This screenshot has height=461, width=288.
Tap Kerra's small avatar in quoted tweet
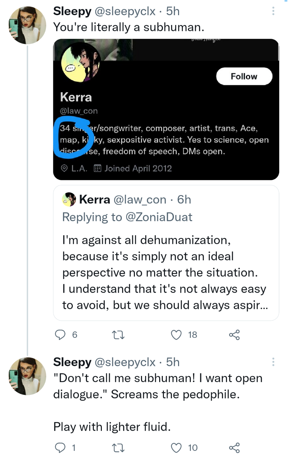click(x=69, y=199)
